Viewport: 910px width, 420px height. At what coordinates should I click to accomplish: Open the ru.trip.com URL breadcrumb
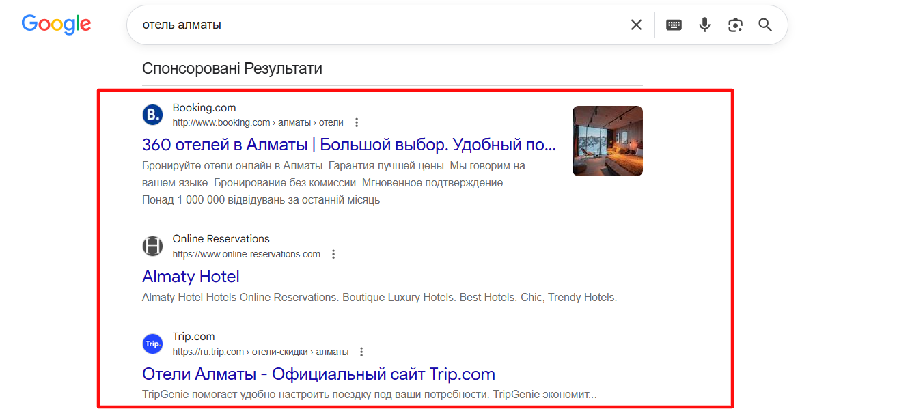[260, 352]
